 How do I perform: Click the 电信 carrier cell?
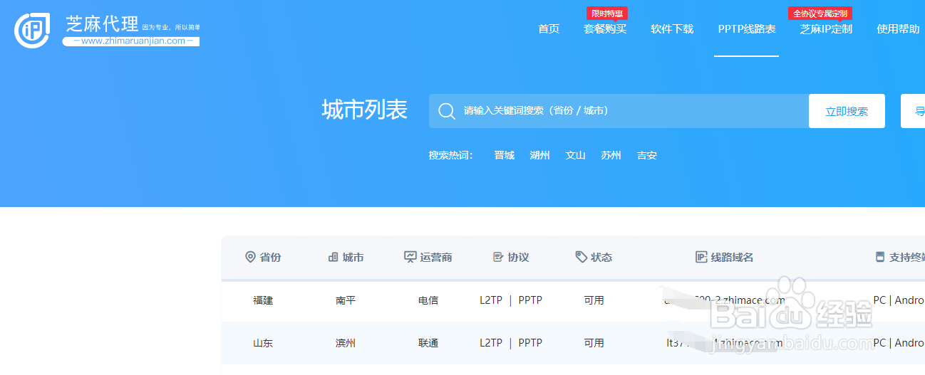click(428, 300)
